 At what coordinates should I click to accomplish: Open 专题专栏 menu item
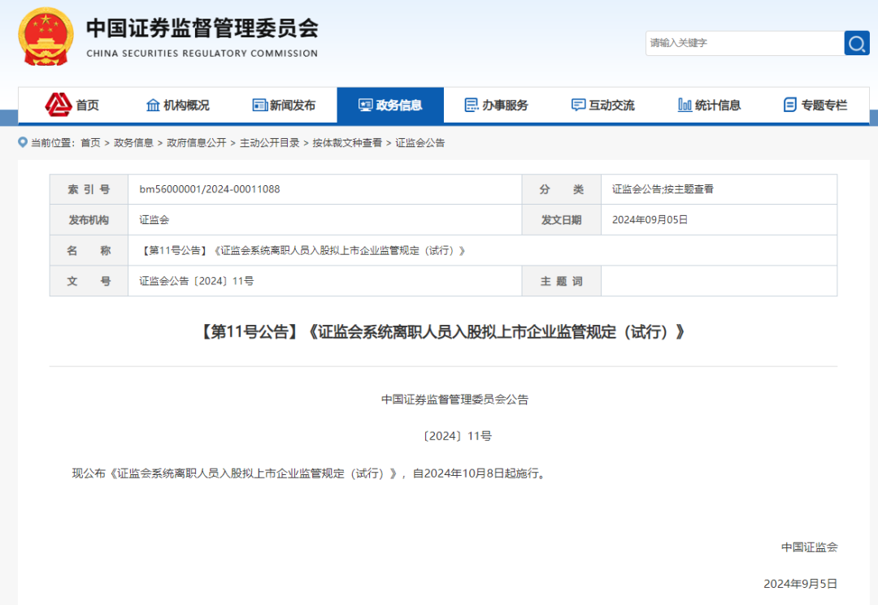coord(816,105)
